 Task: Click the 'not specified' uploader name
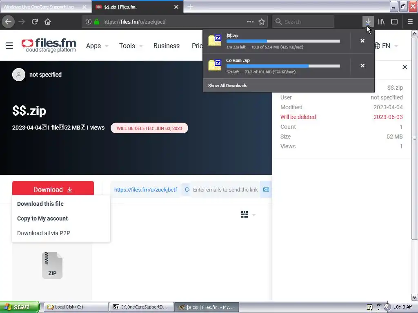pos(45,75)
